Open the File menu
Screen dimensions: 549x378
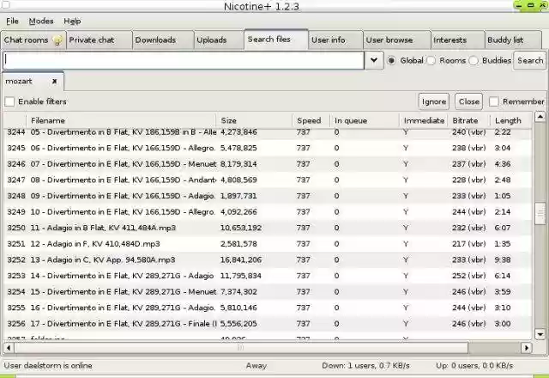12,21
